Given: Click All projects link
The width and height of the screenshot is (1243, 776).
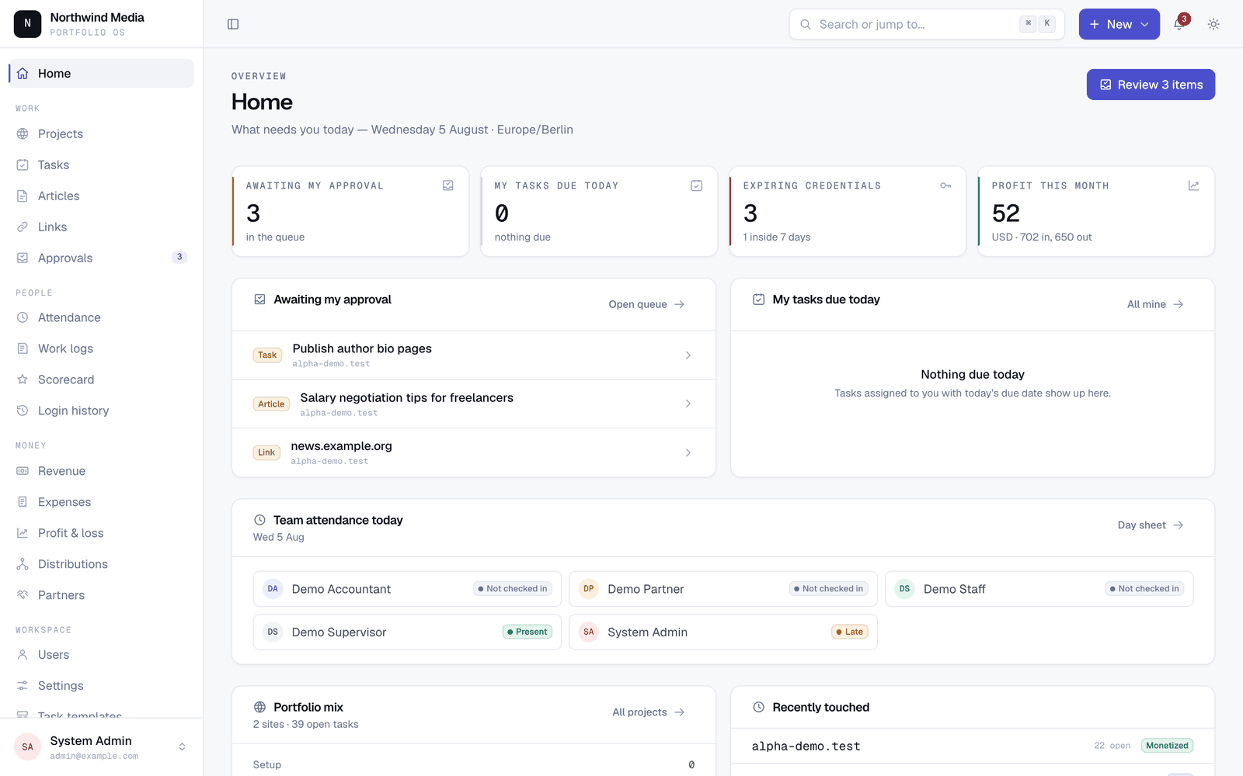Looking at the screenshot, I should [x=648, y=712].
